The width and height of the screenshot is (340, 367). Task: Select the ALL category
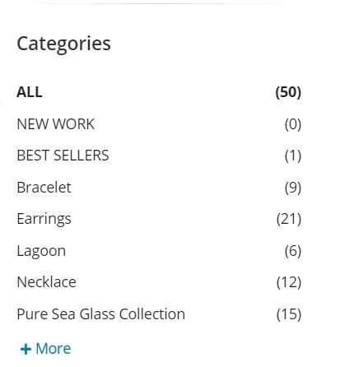[x=30, y=92]
